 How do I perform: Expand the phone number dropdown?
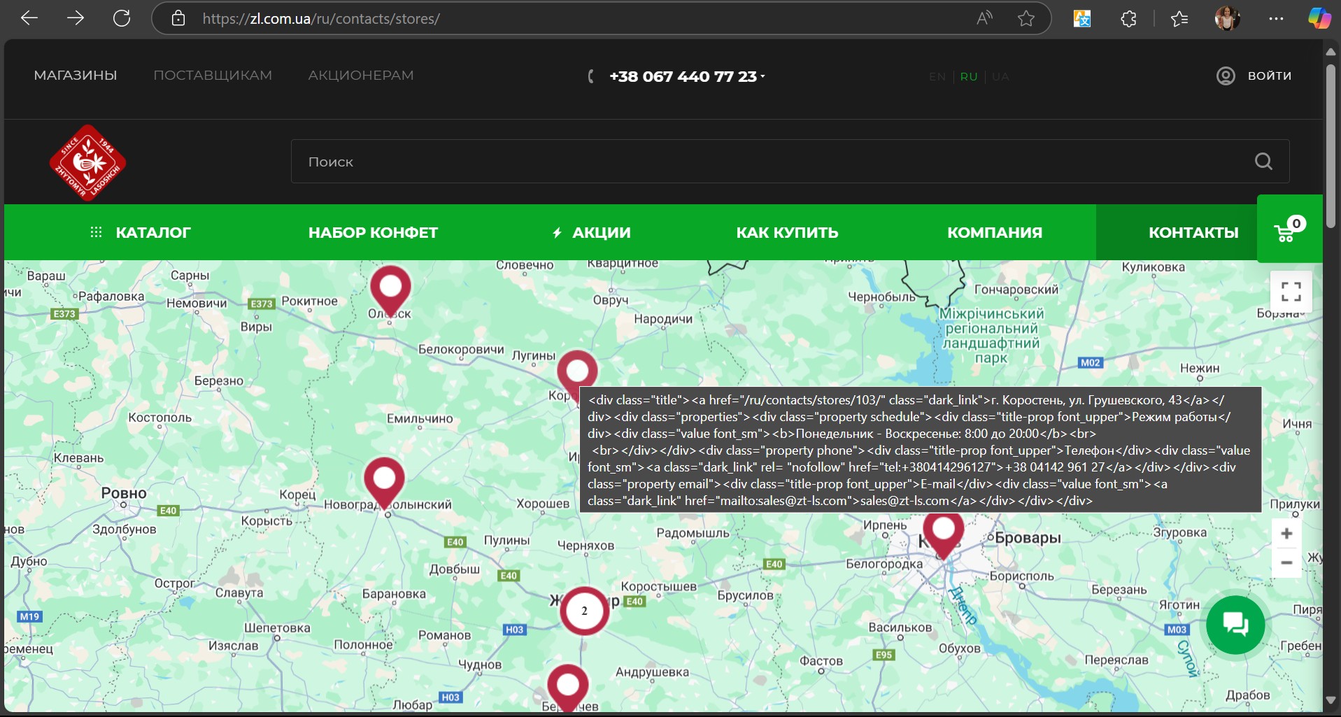point(762,77)
